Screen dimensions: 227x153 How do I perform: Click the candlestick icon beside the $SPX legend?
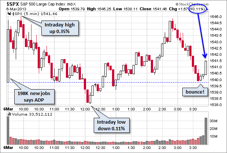tap(10, 13)
